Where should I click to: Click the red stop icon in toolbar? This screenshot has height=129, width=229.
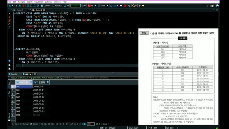[125, 6]
